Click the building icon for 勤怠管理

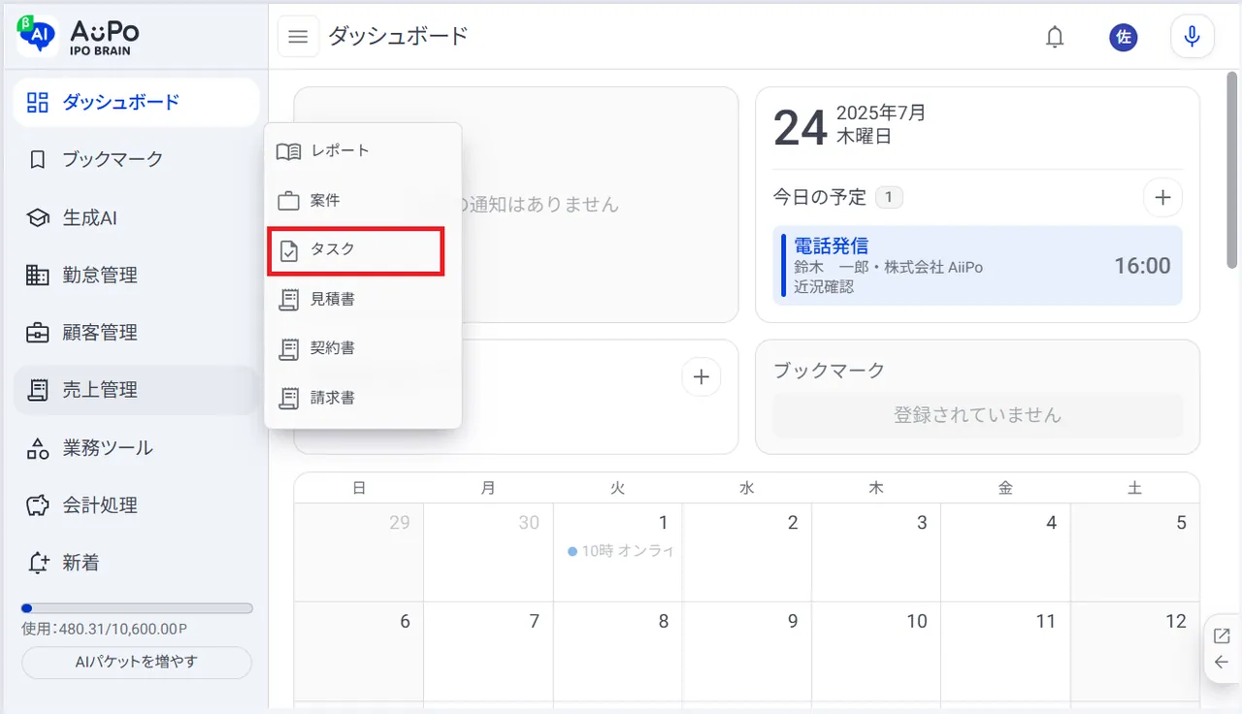coord(37,275)
